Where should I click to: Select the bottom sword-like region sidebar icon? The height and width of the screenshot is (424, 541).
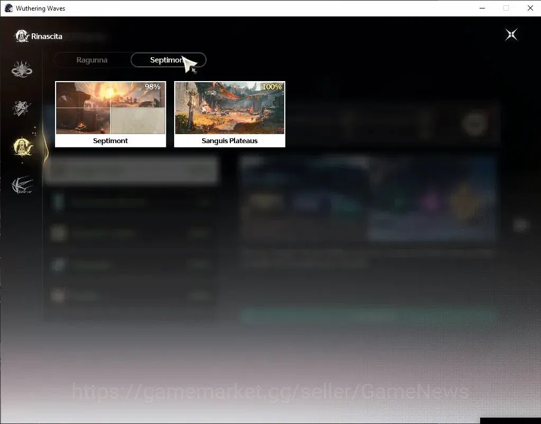22,185
